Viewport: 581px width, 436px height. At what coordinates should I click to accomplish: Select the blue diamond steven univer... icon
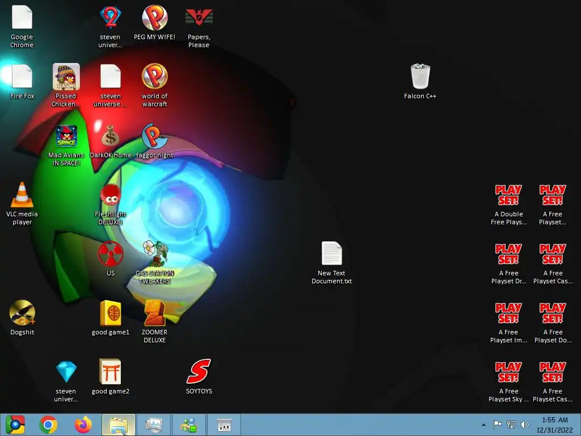(x=66, y=372)
